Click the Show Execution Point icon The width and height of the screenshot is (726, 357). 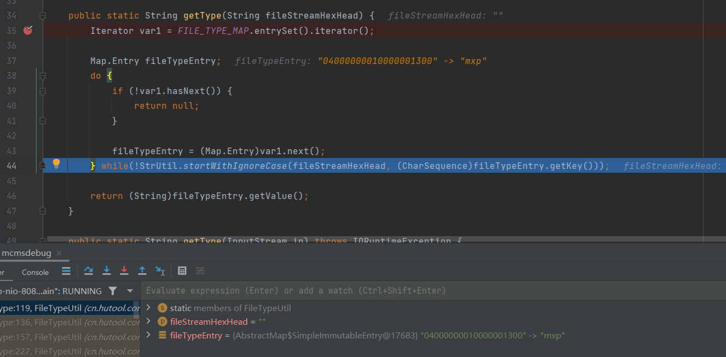point(66,271)
